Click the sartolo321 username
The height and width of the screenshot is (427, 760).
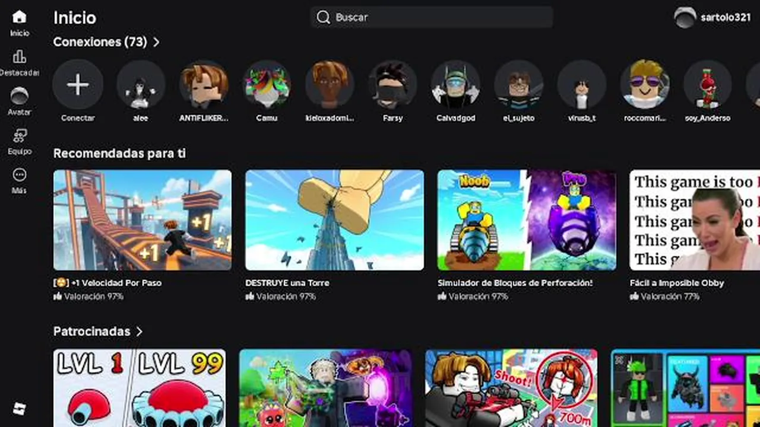tap(726, 17)
